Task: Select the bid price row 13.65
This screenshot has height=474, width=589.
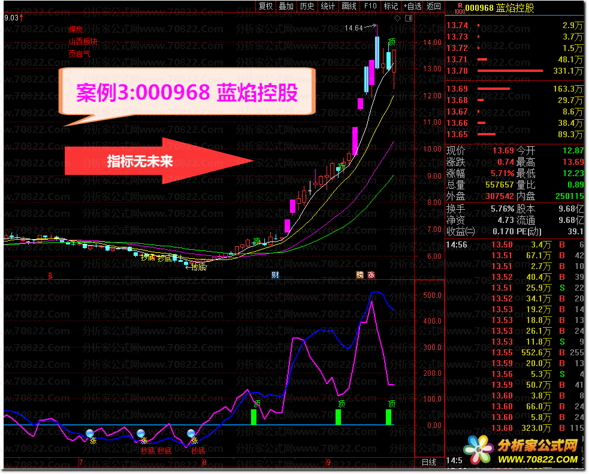Action: coord(515,134)
